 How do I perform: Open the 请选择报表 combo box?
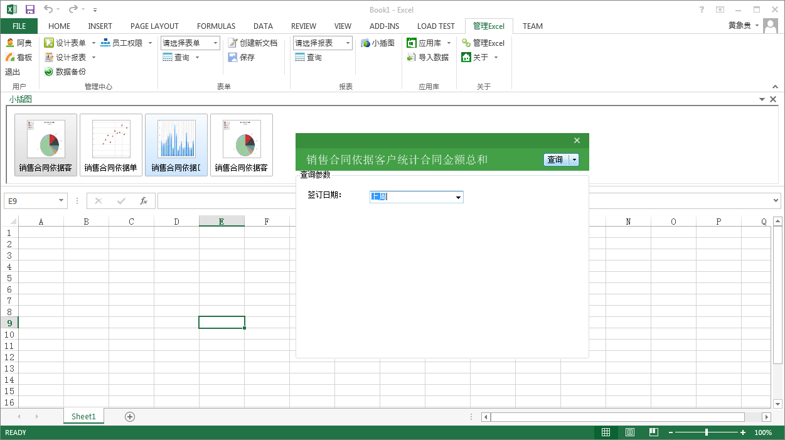pyautogui.click(x=323, y=43)
